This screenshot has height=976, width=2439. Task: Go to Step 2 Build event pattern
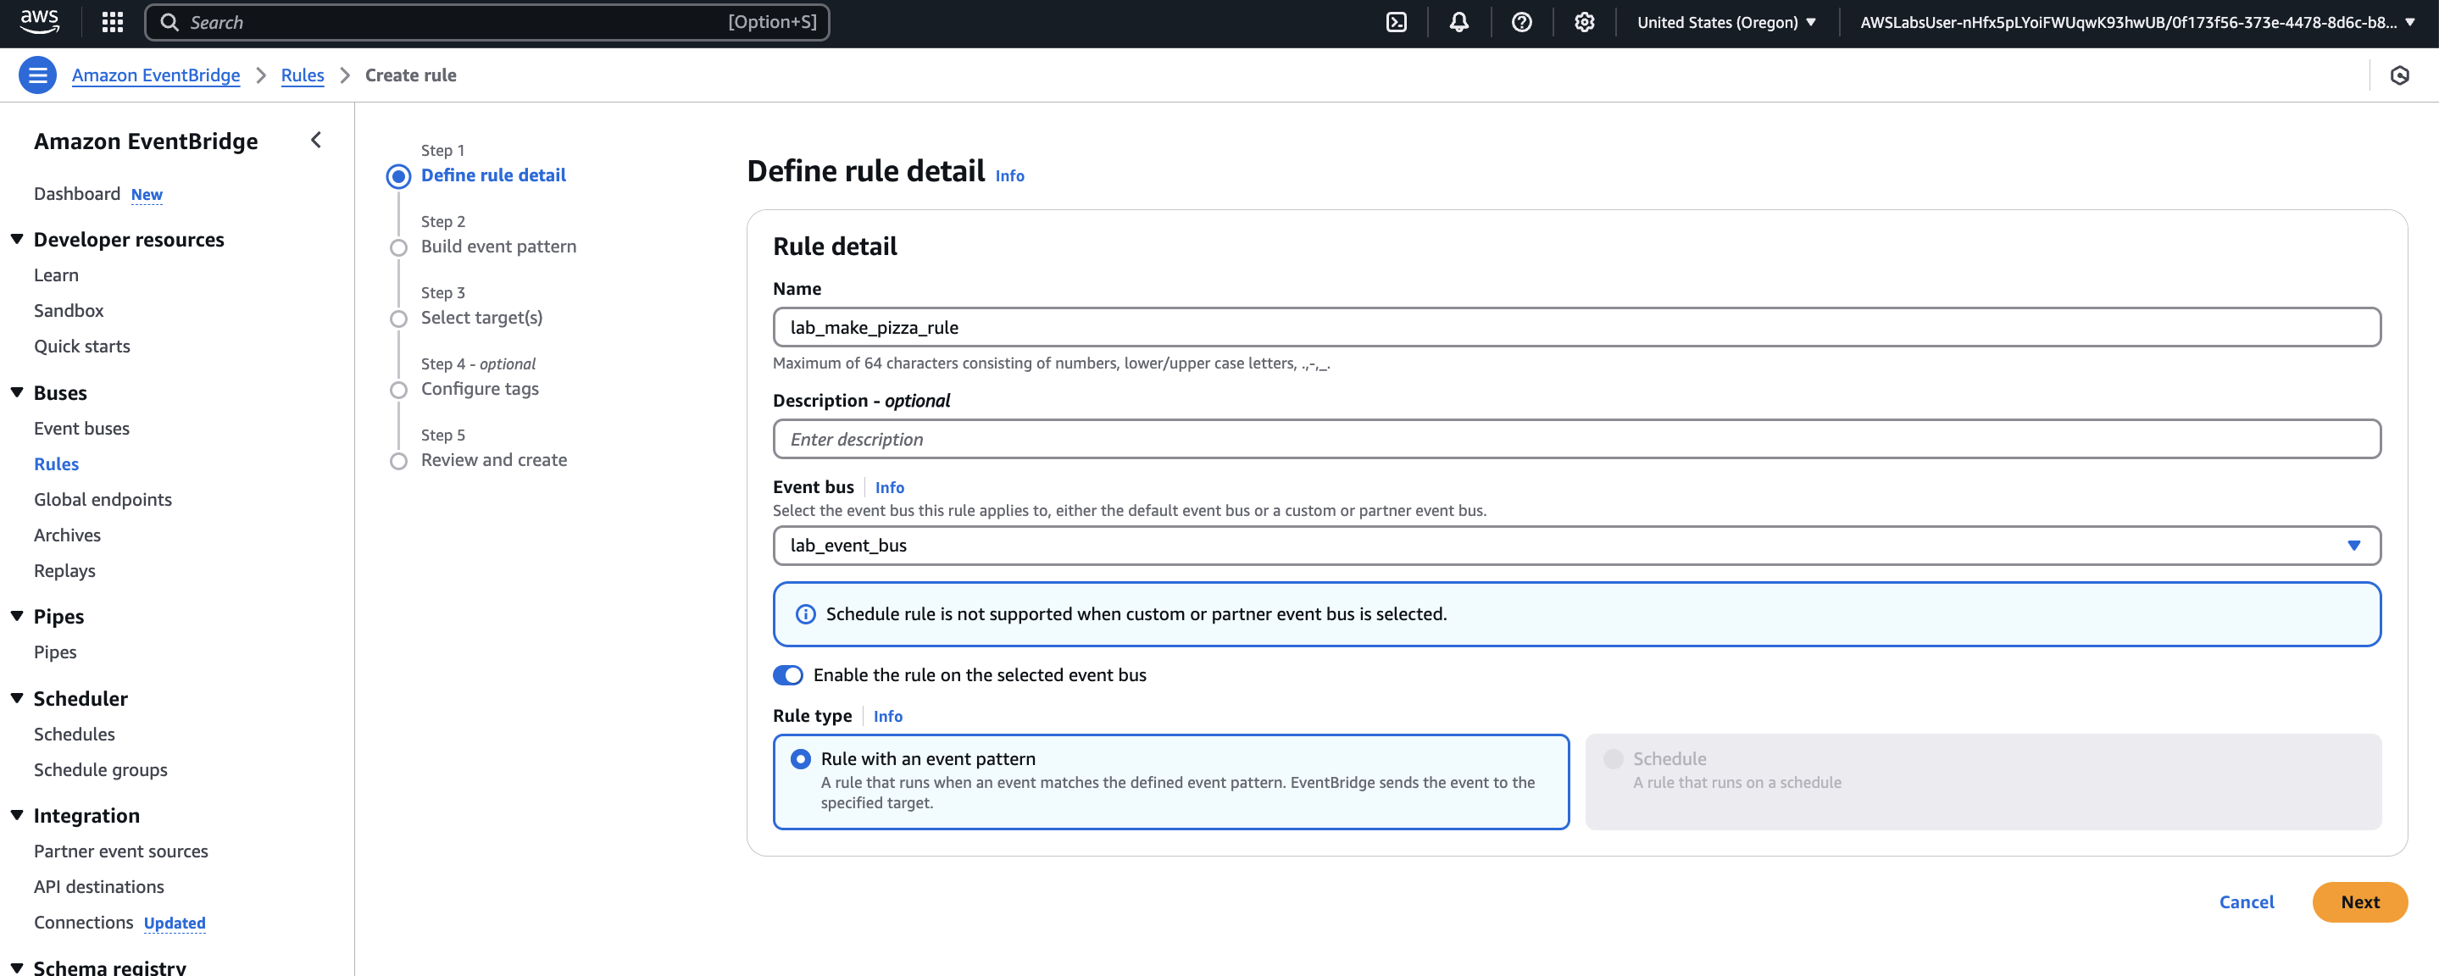(498, 247)
